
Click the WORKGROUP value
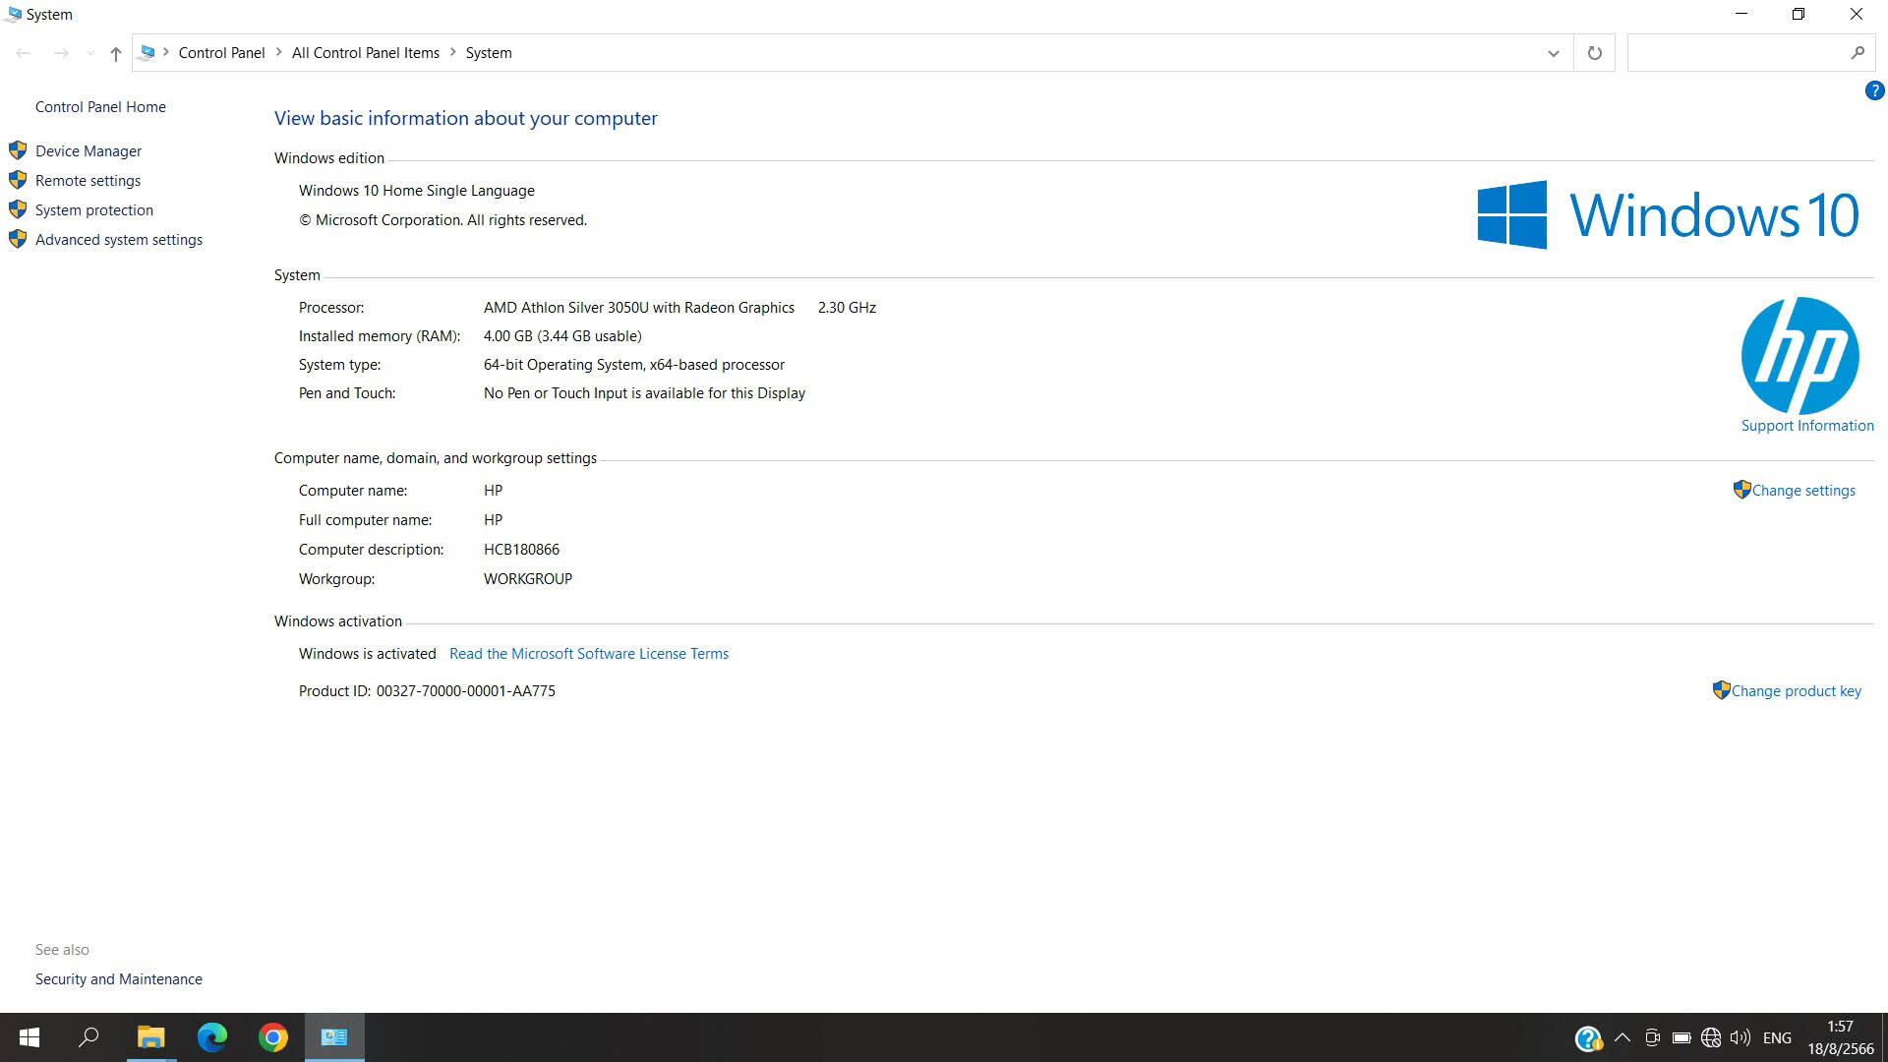coord(528,578)
